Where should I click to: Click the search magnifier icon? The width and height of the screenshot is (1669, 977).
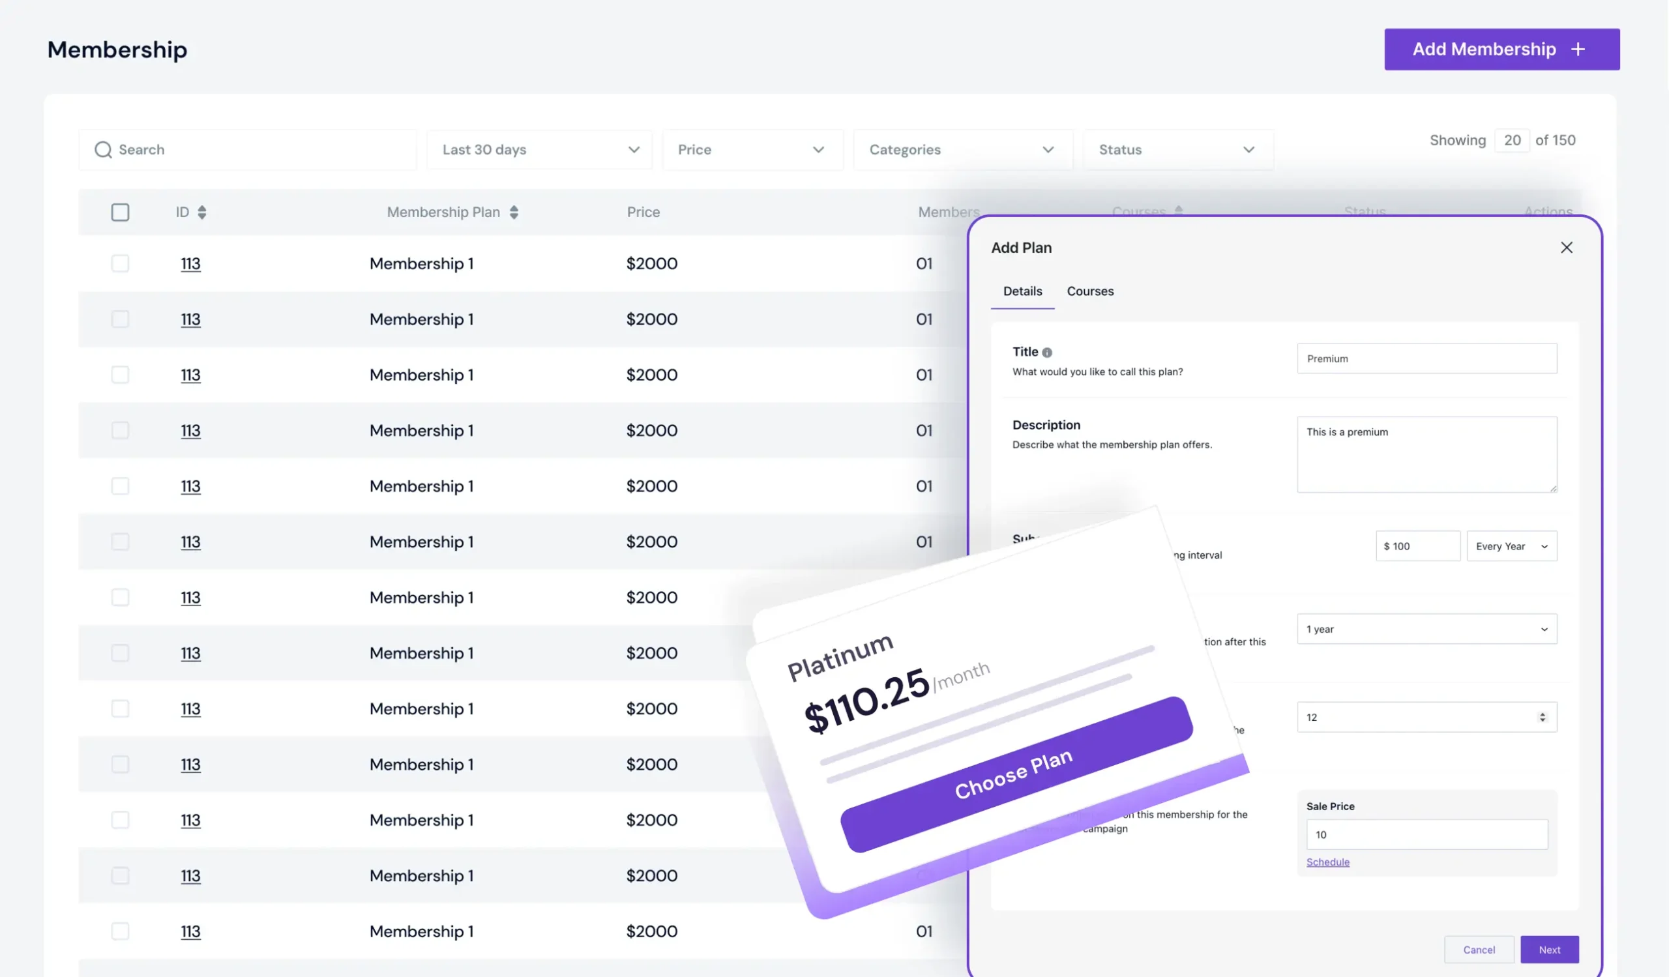102,150
